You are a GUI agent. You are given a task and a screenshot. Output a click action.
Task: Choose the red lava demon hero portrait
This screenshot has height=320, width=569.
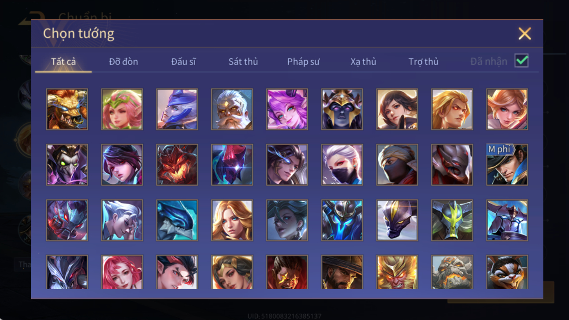click(x=177, y=164)
